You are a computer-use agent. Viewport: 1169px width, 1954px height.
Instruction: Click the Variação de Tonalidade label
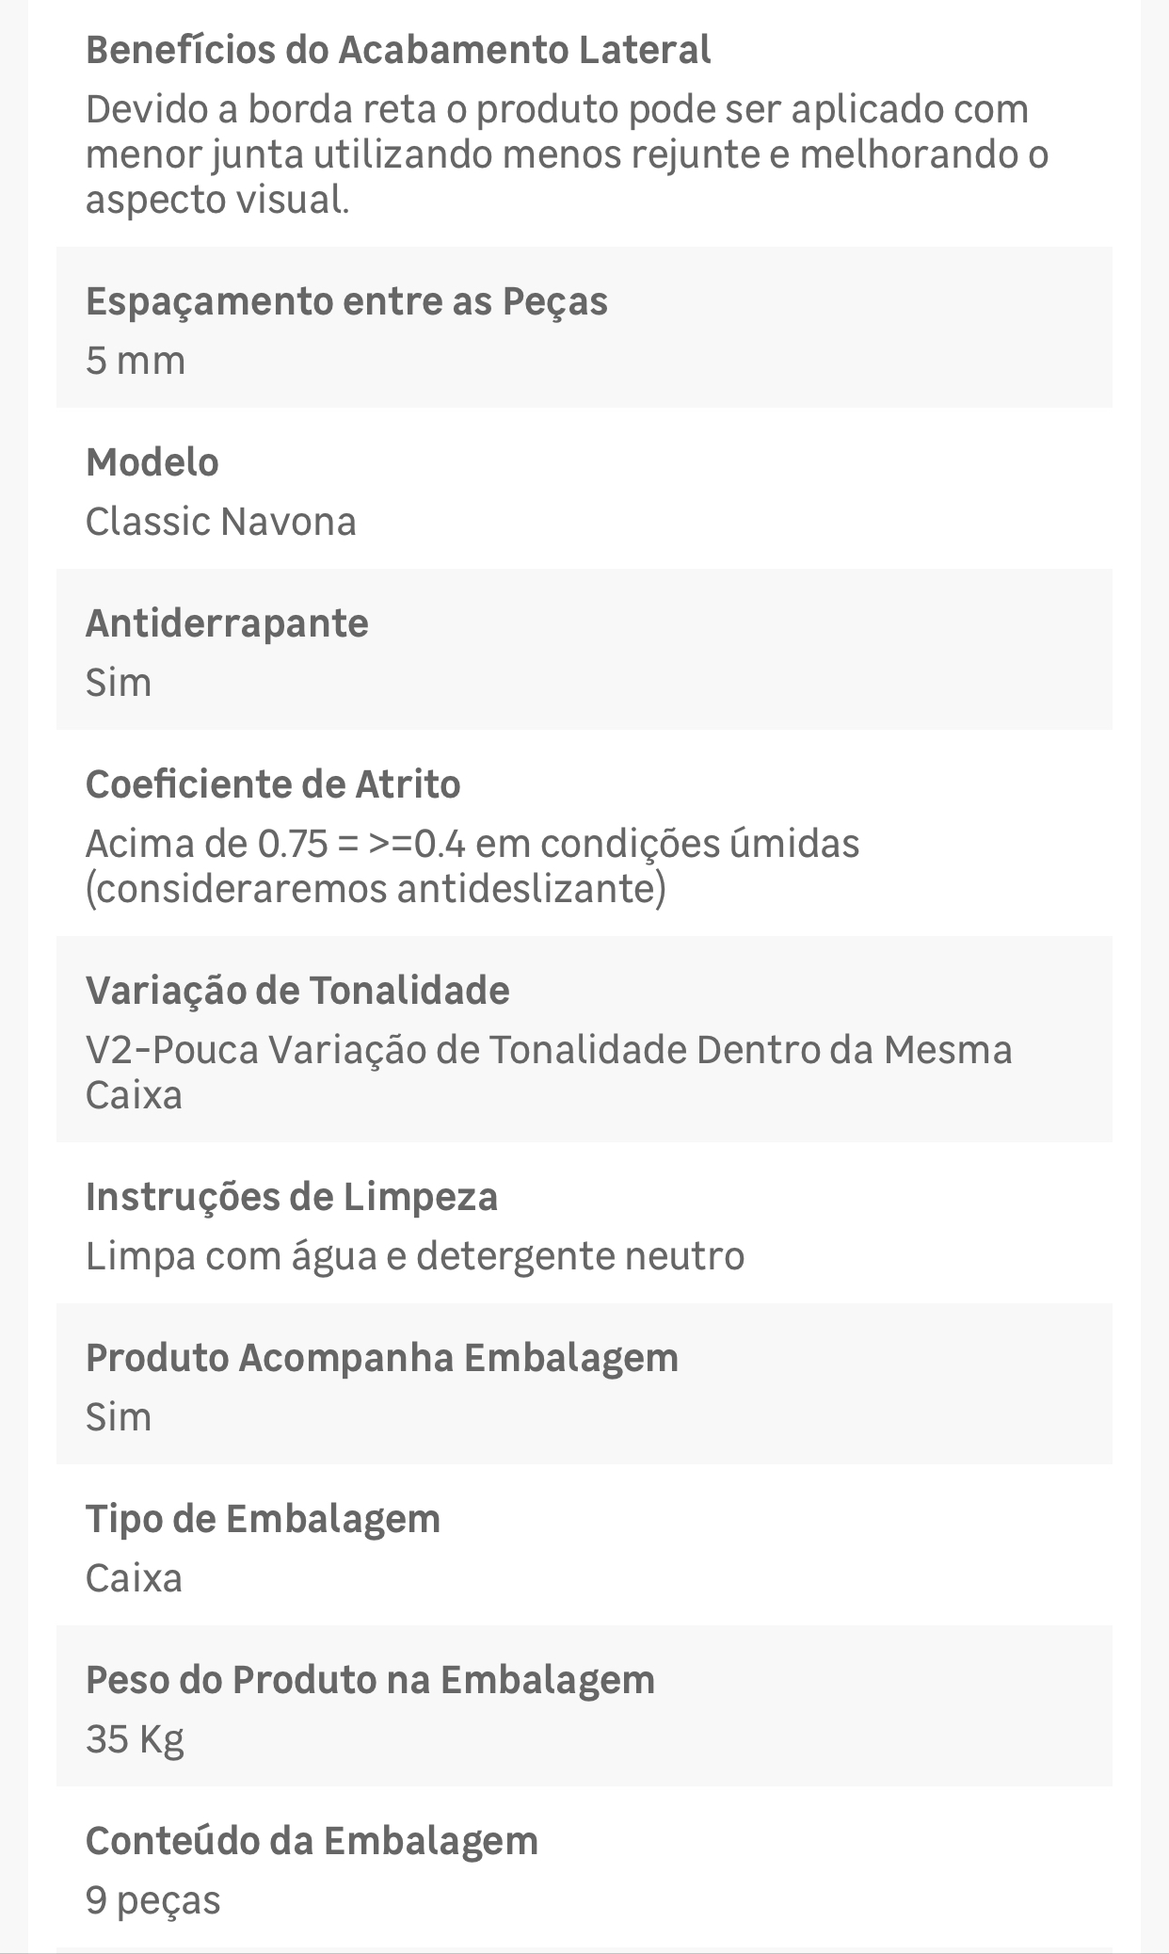pos(297,991)
